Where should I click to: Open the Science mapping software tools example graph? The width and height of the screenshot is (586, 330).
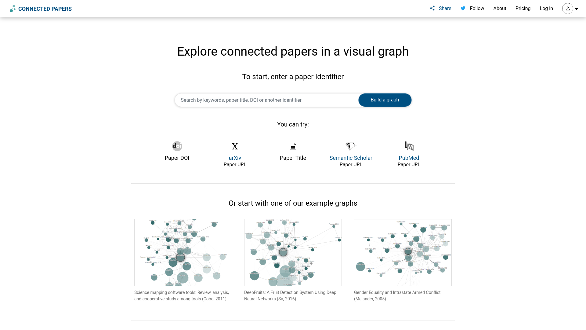pos(183,252)
